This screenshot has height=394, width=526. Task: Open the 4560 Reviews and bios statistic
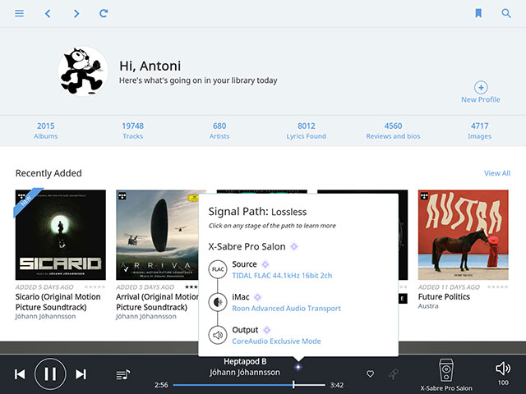[x=393, y=131]
